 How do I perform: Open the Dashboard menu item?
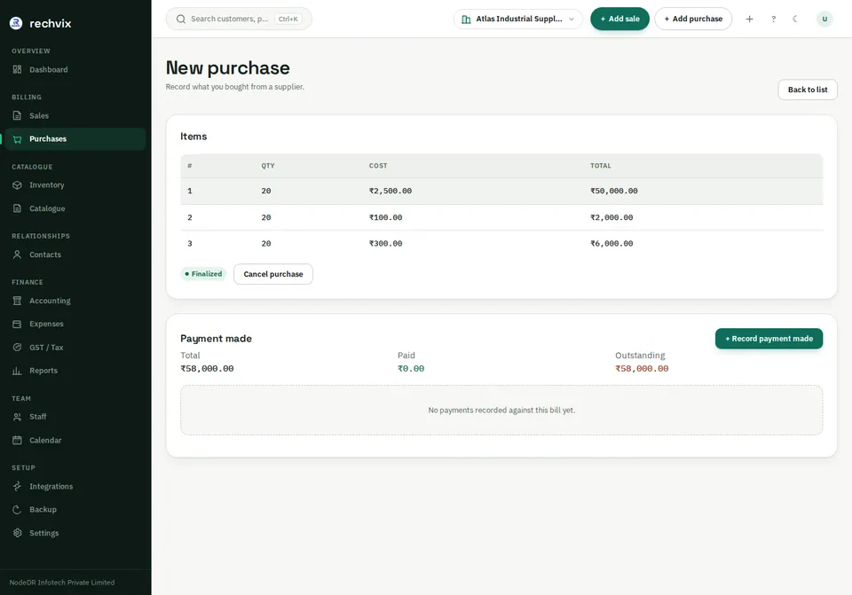point(75,69)
